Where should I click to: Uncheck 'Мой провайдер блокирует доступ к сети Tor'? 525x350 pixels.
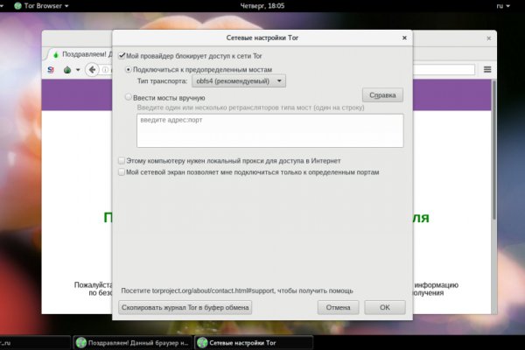[122, 56]
